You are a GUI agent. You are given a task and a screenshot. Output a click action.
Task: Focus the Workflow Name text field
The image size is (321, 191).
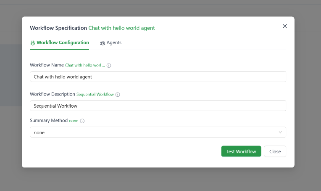click(x=158, y=77)
